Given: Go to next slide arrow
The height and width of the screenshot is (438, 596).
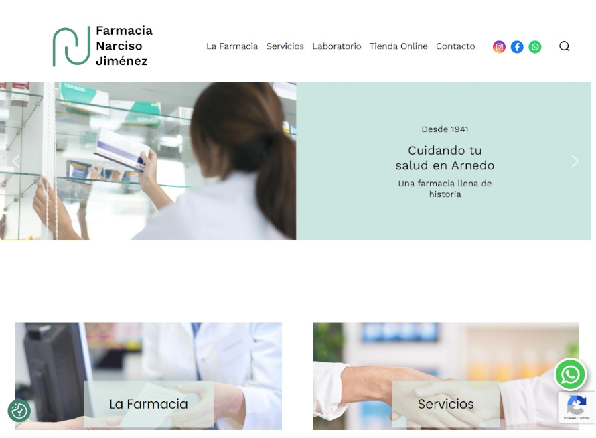Looking at the screenshot, I should coord(575,161).
